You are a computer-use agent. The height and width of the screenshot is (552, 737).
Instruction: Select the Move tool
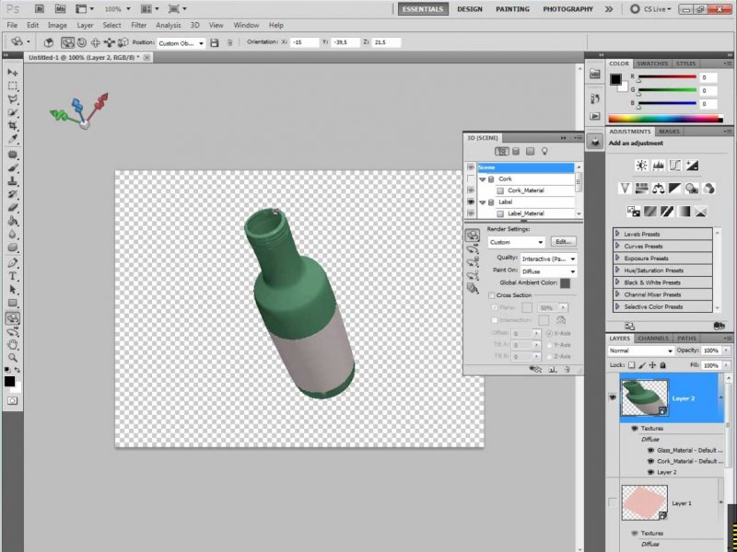[13, 71]
